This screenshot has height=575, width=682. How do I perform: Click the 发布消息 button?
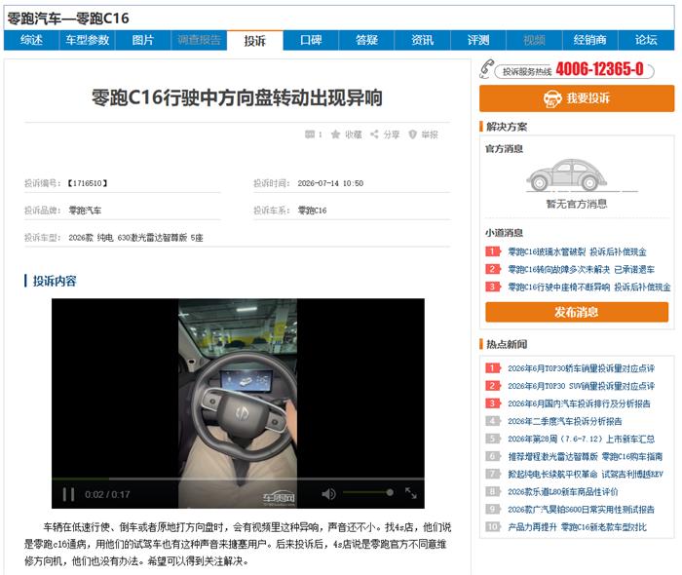pyautogui.click(x=577, y=312)
